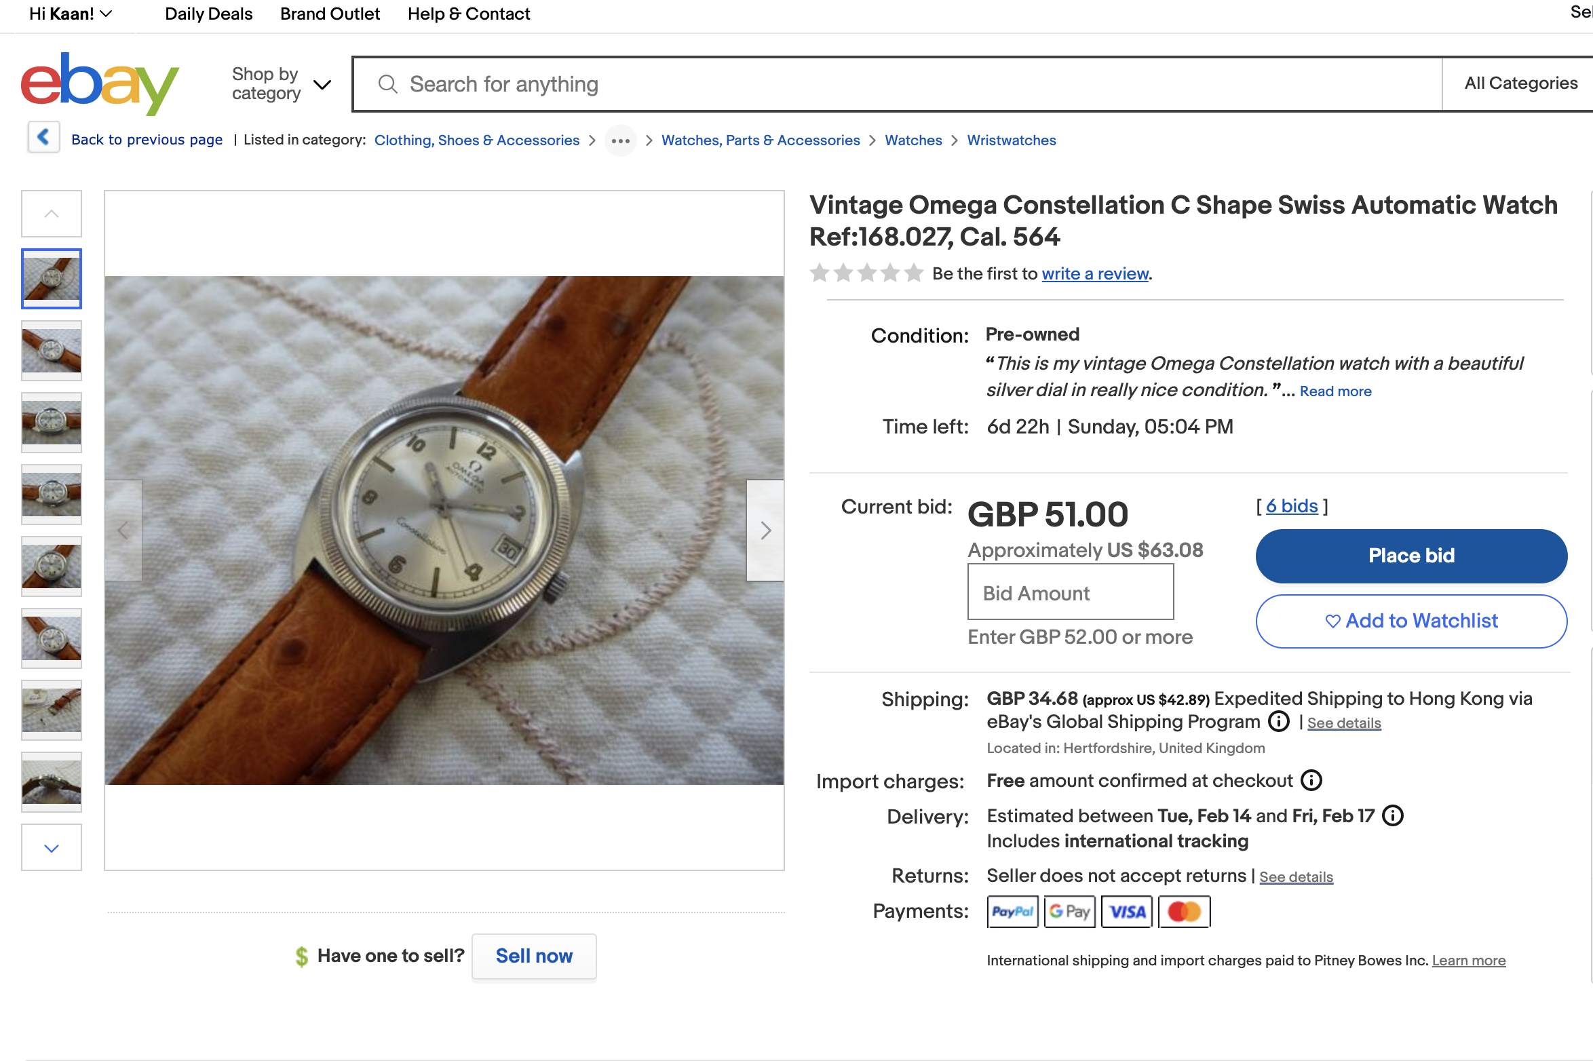Open the All Categories search dropdown

[x=1520, y=83]
